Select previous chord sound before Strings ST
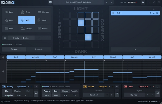The height and width of the screenshot is (104, 162). point(110,87)
